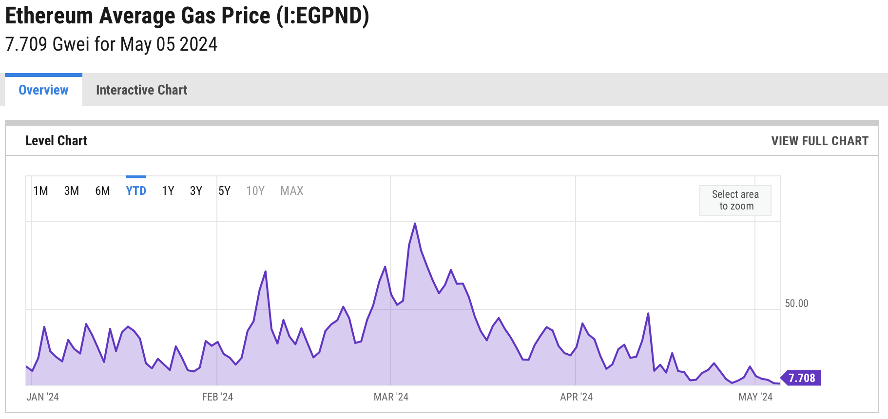The height and width of the screenshot is (419, 888).
Task: Click the 50.00 y-axis label
Action: pyautogui.click(x=796, y=304)
